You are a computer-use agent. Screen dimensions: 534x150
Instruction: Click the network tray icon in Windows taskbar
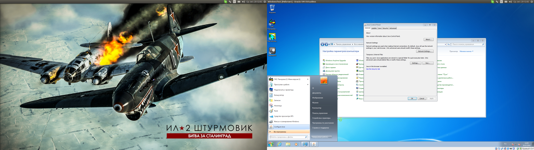516,144
